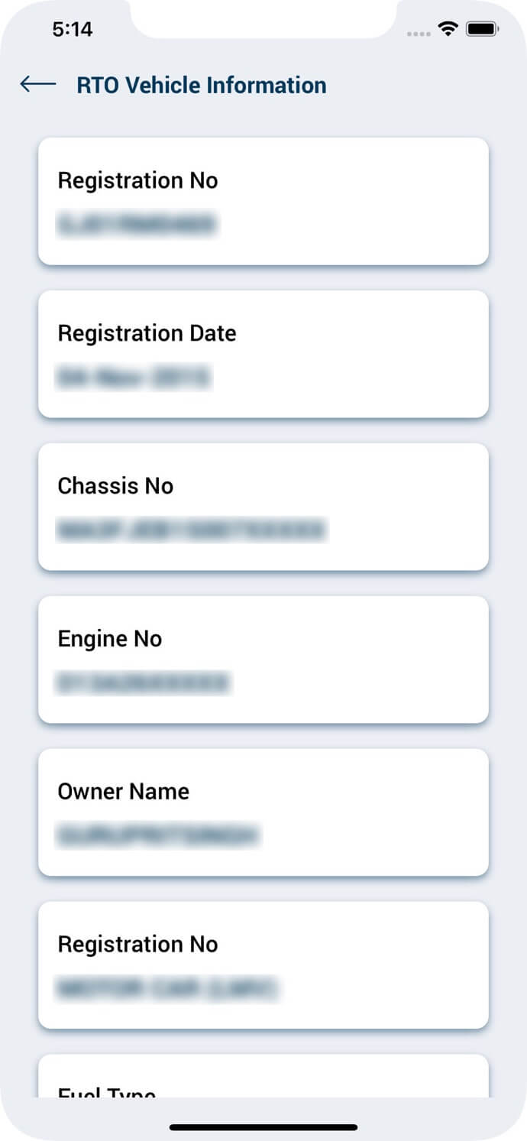Tap the 5:14 clock in status bar
Viewport: 527px width, 1141px height.
73,29
